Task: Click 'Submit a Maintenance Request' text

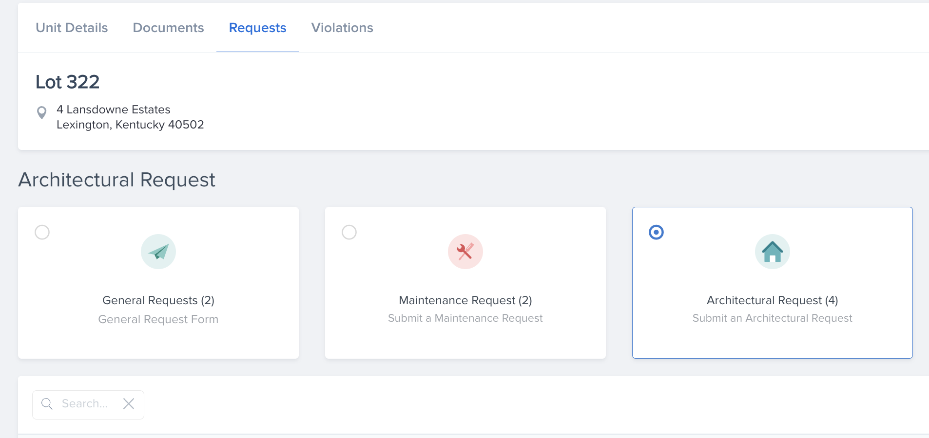Action: [465, 318]
